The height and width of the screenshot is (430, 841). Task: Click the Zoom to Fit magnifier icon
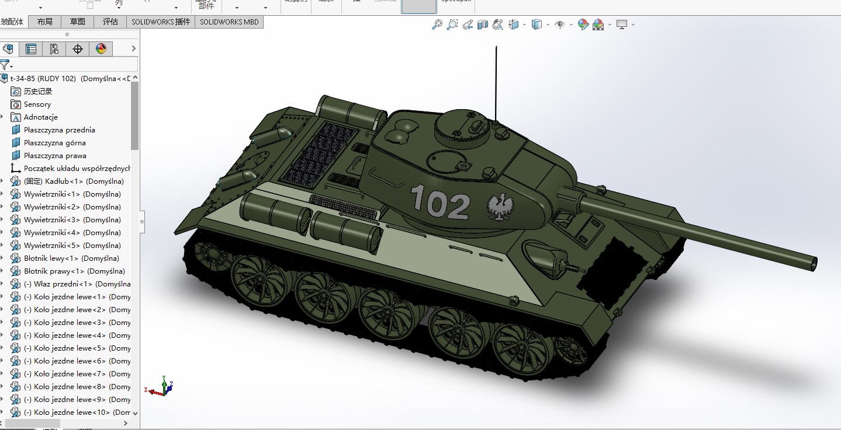[437, 25]
